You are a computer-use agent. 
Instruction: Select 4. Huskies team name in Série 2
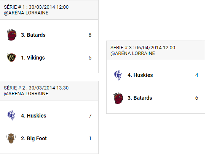(x=34, y=116)
